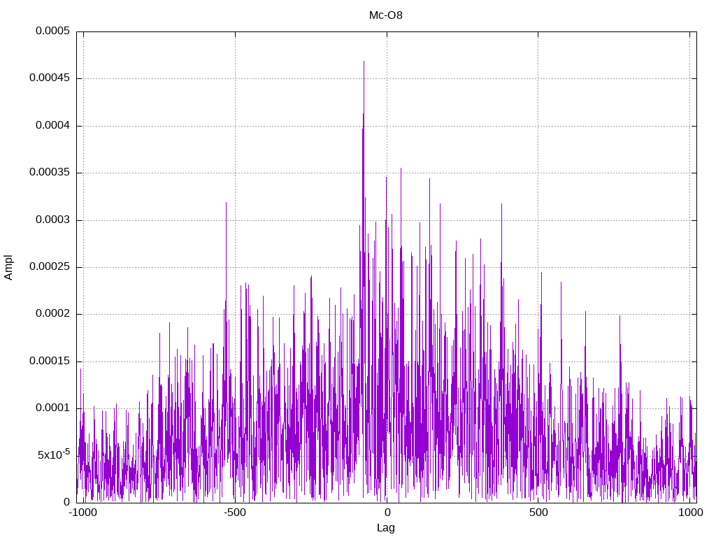Click the y-axis value 0.00015
The width and height of the screenshot is (716, 537).
(x=50, y=361)
